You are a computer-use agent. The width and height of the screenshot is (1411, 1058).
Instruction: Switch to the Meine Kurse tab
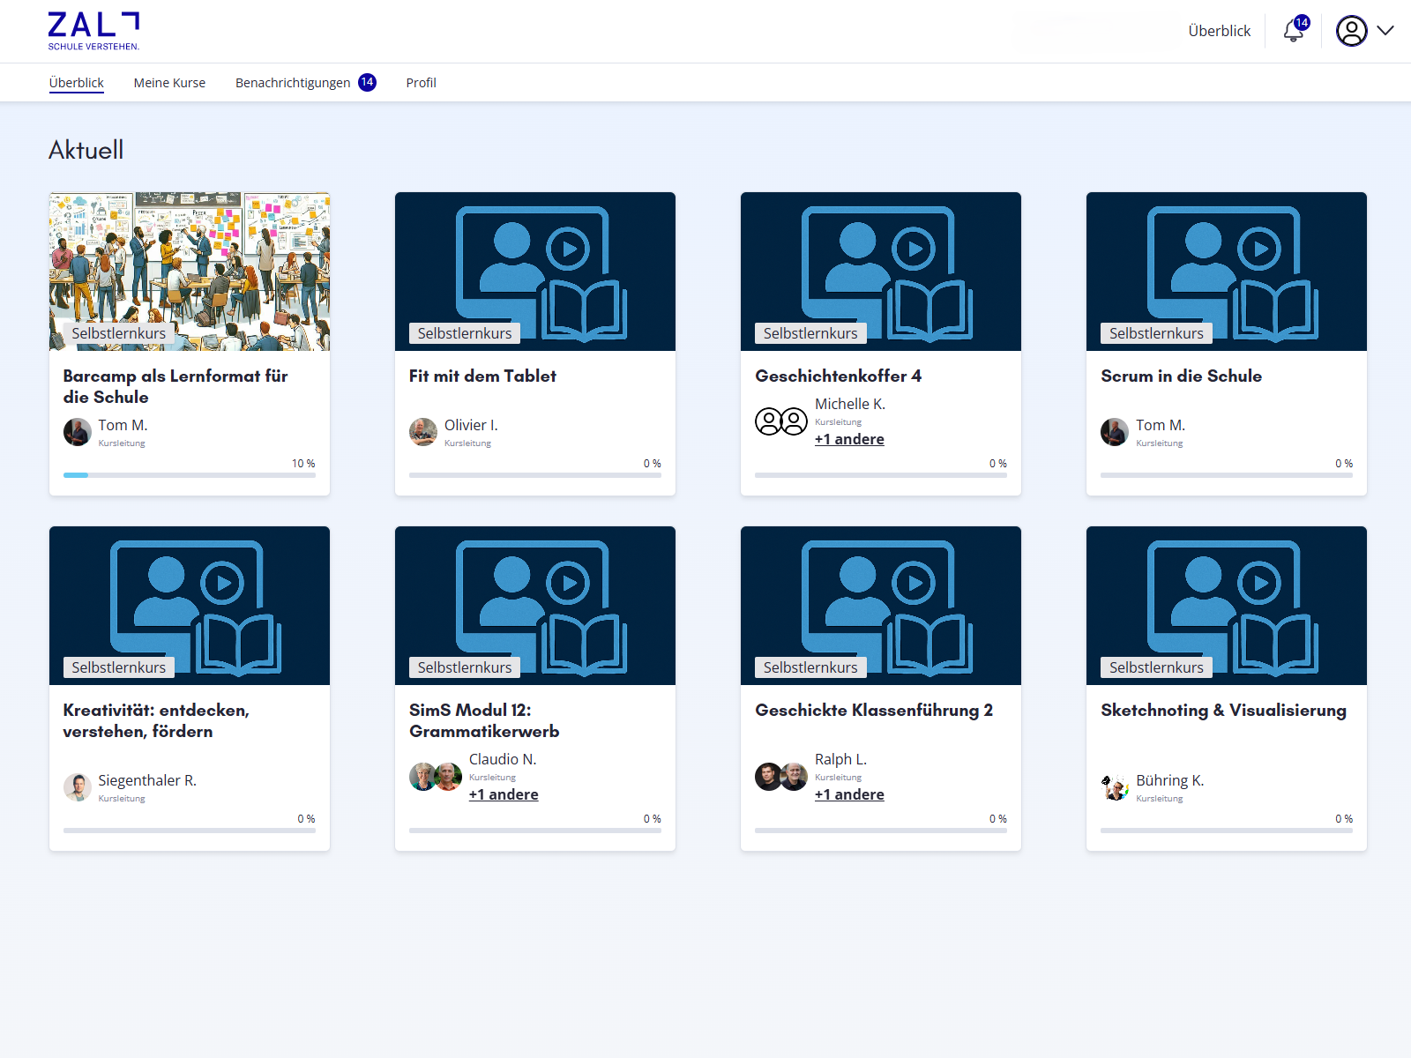(168, 82)
